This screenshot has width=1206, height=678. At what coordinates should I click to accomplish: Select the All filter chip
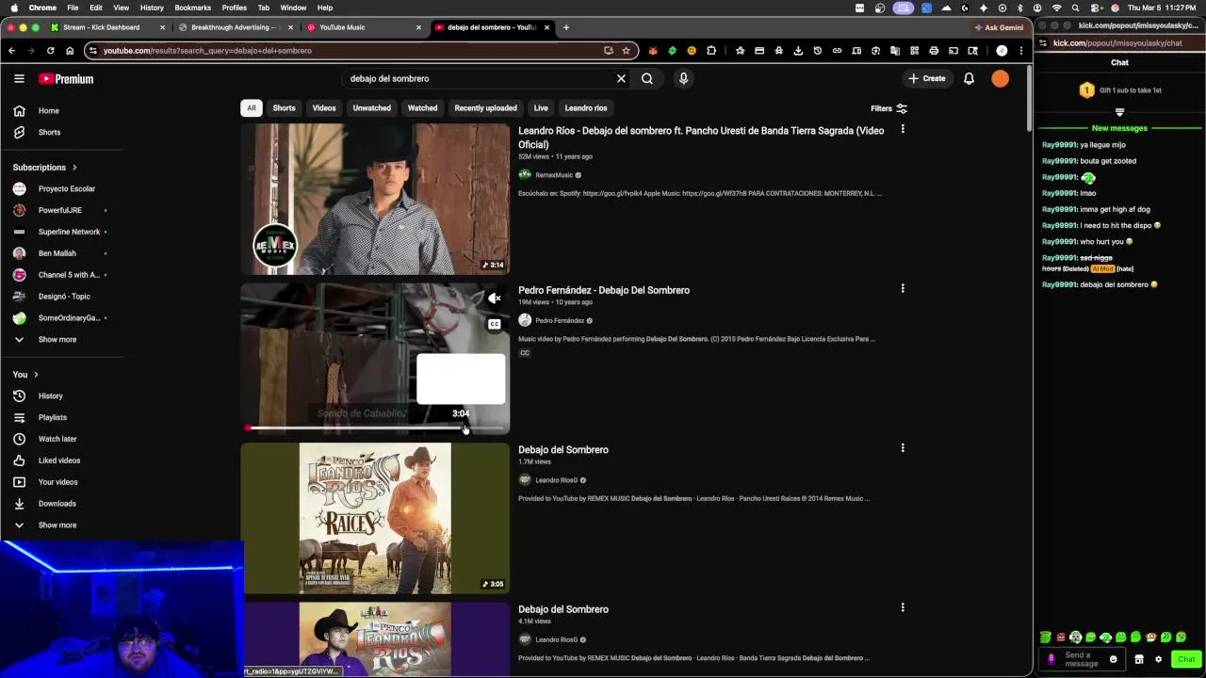click(252, 108)
